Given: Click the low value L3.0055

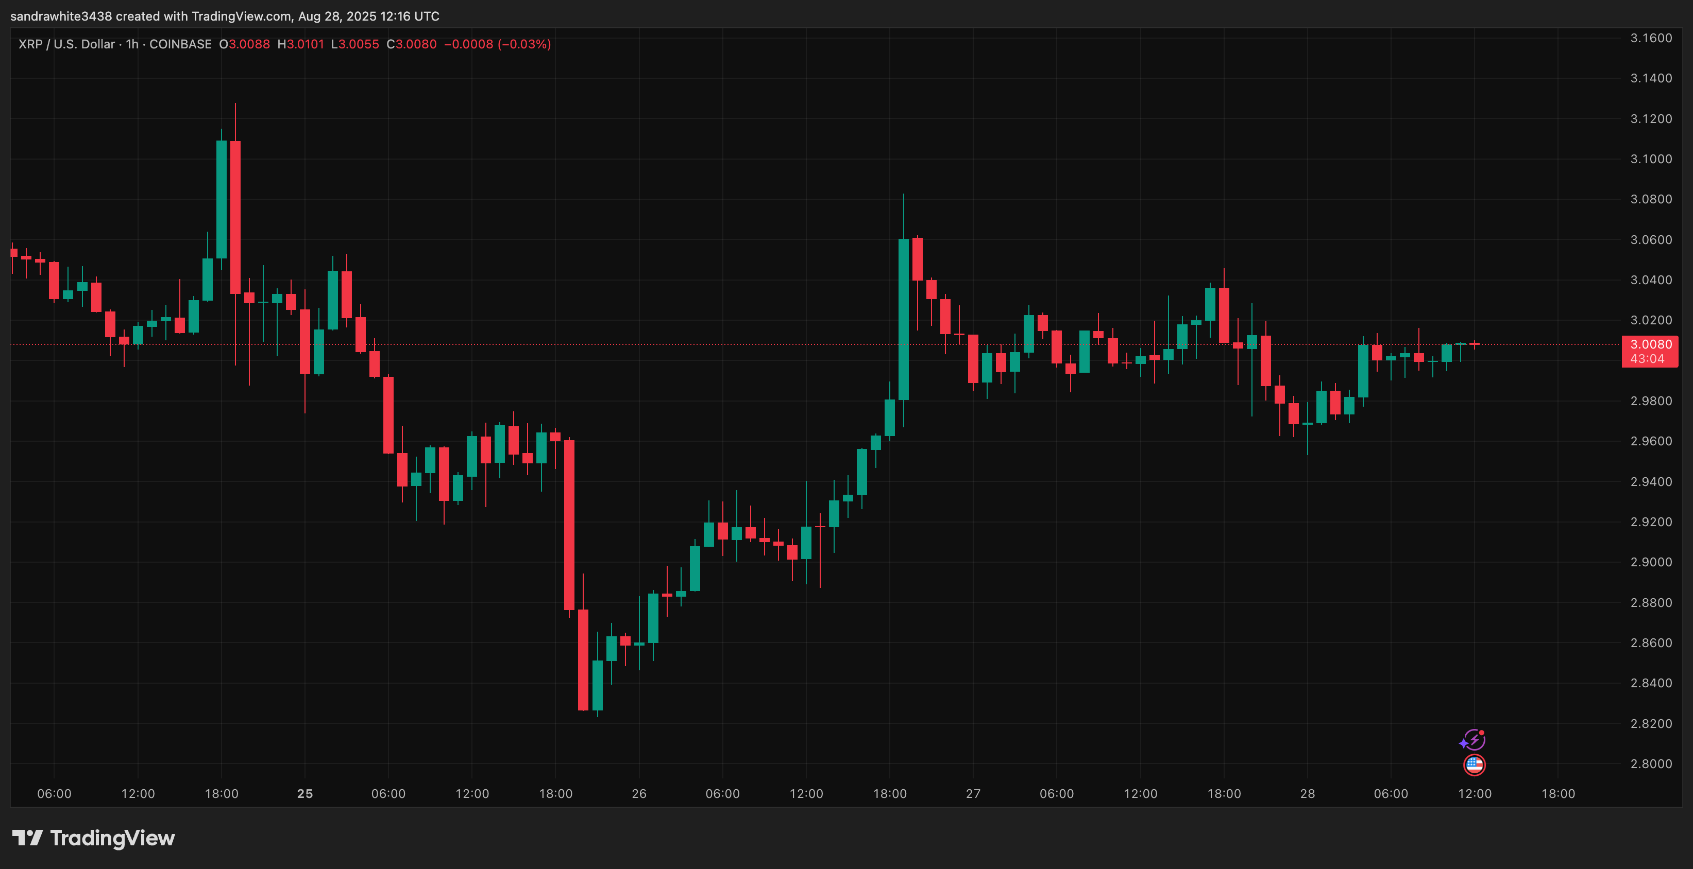Looking at the screenshot, I should pyautogui.click(x=355, y=44).
